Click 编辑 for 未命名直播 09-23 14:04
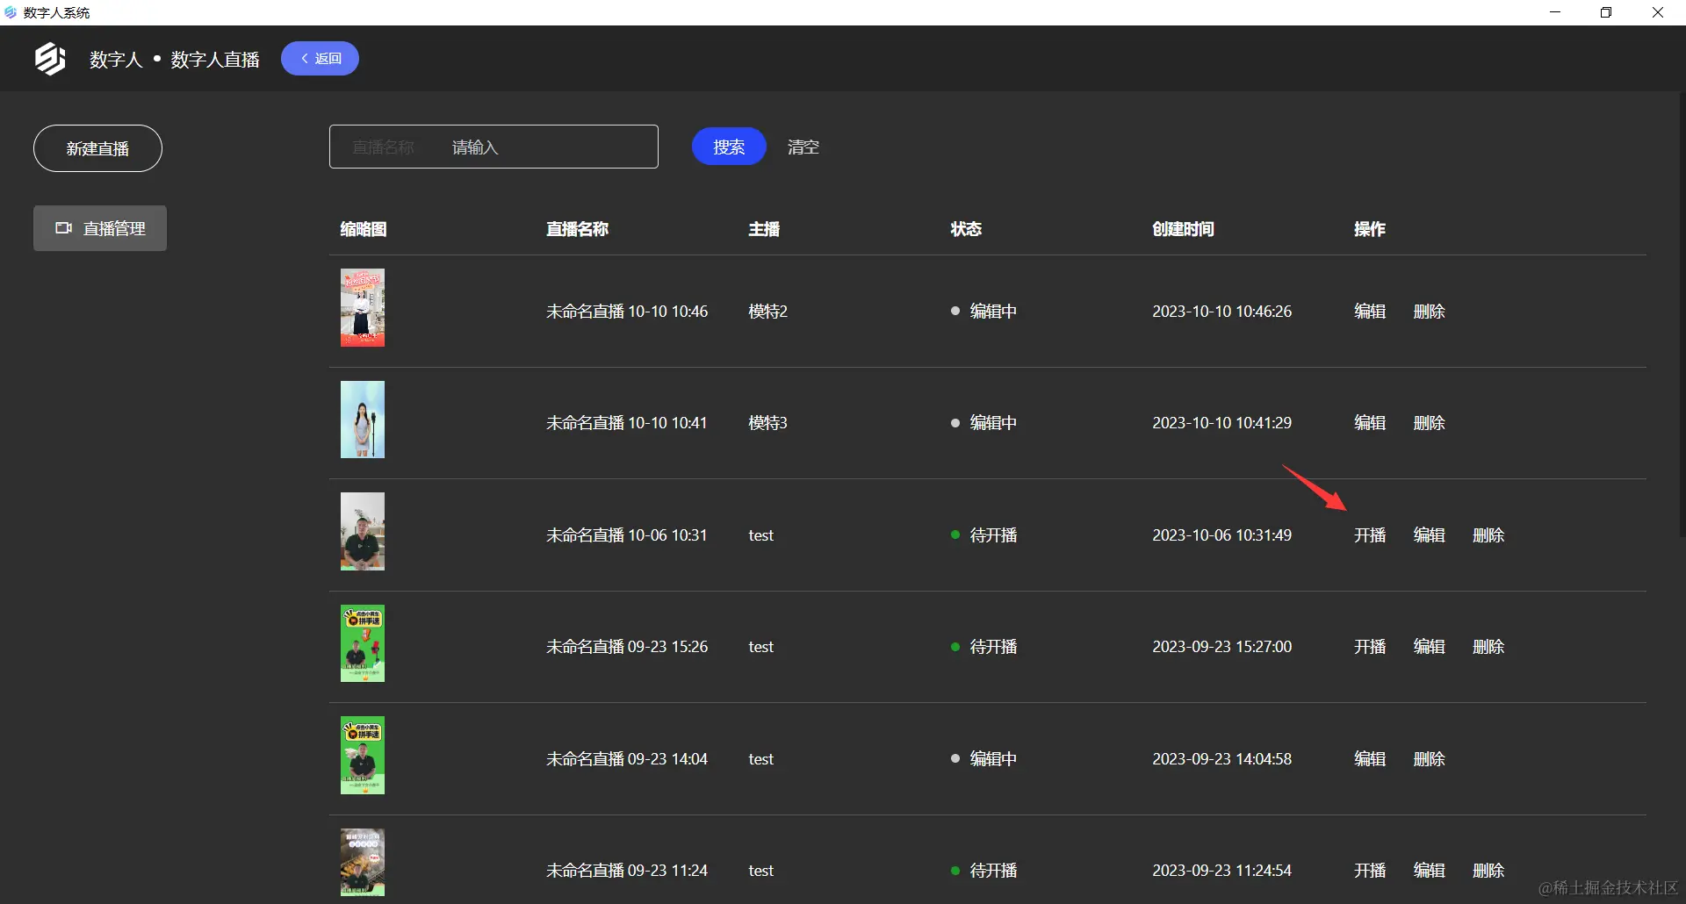Viewport: 1686px width, 904px height. (1370, 758)
